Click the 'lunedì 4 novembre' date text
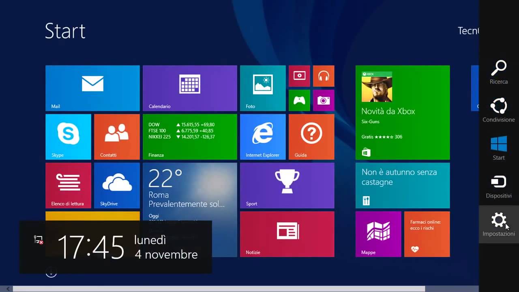 point(166,247)
